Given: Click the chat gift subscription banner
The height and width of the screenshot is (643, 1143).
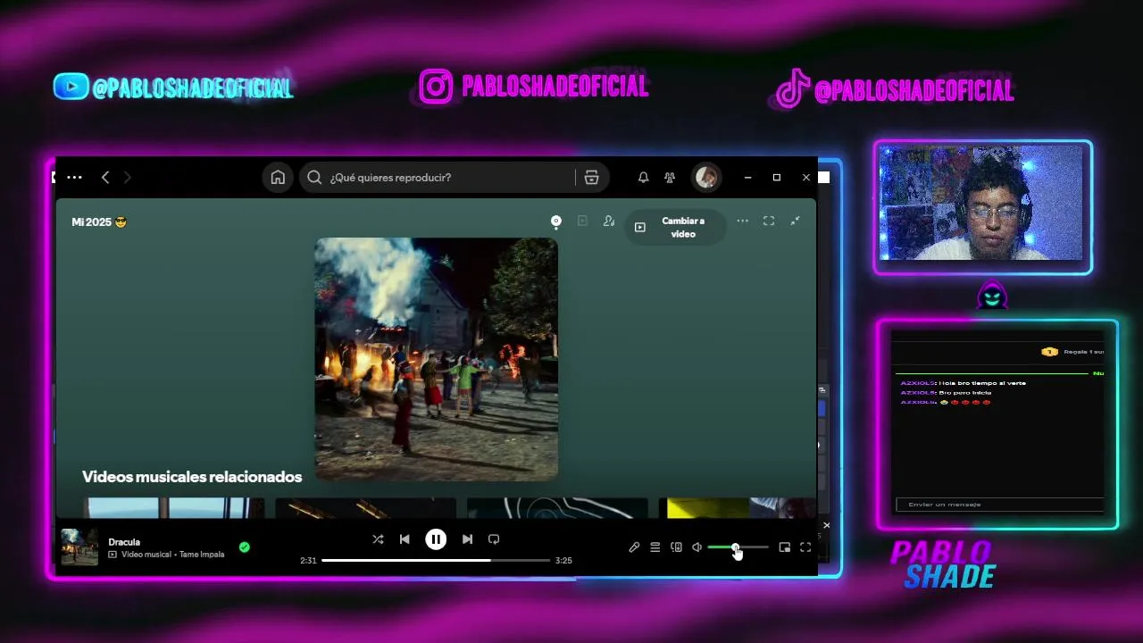Looking at the screenshot, I should click(x=1072, y=352).
